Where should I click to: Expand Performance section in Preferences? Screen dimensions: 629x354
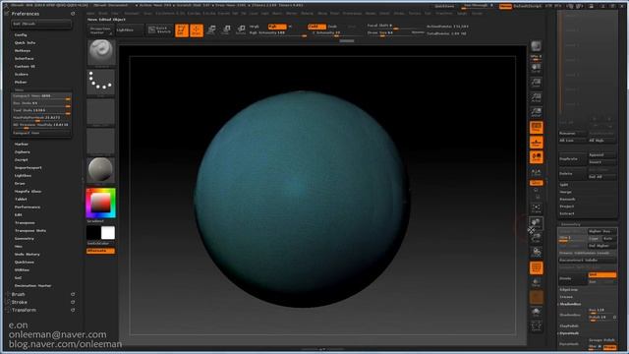point(28,207)
